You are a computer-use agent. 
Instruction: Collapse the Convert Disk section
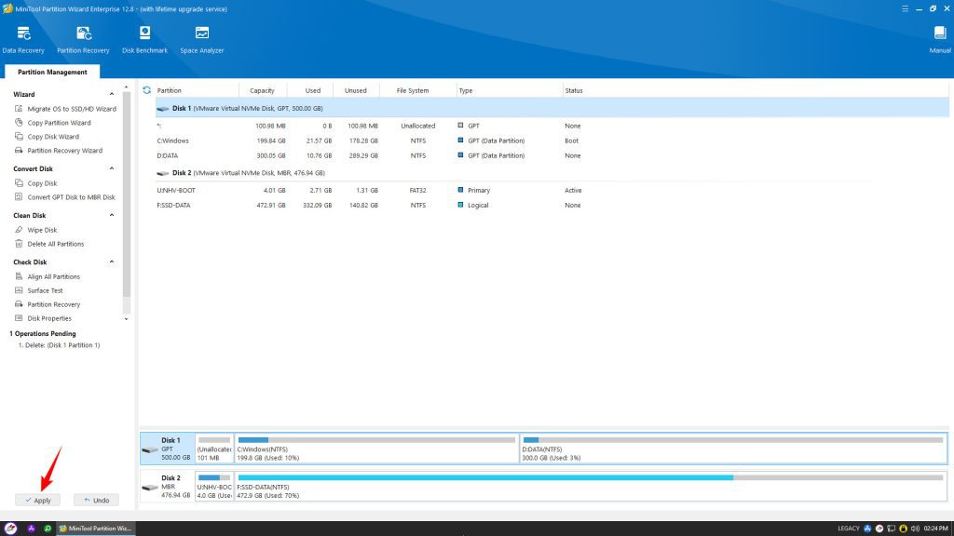coord(112,168)
